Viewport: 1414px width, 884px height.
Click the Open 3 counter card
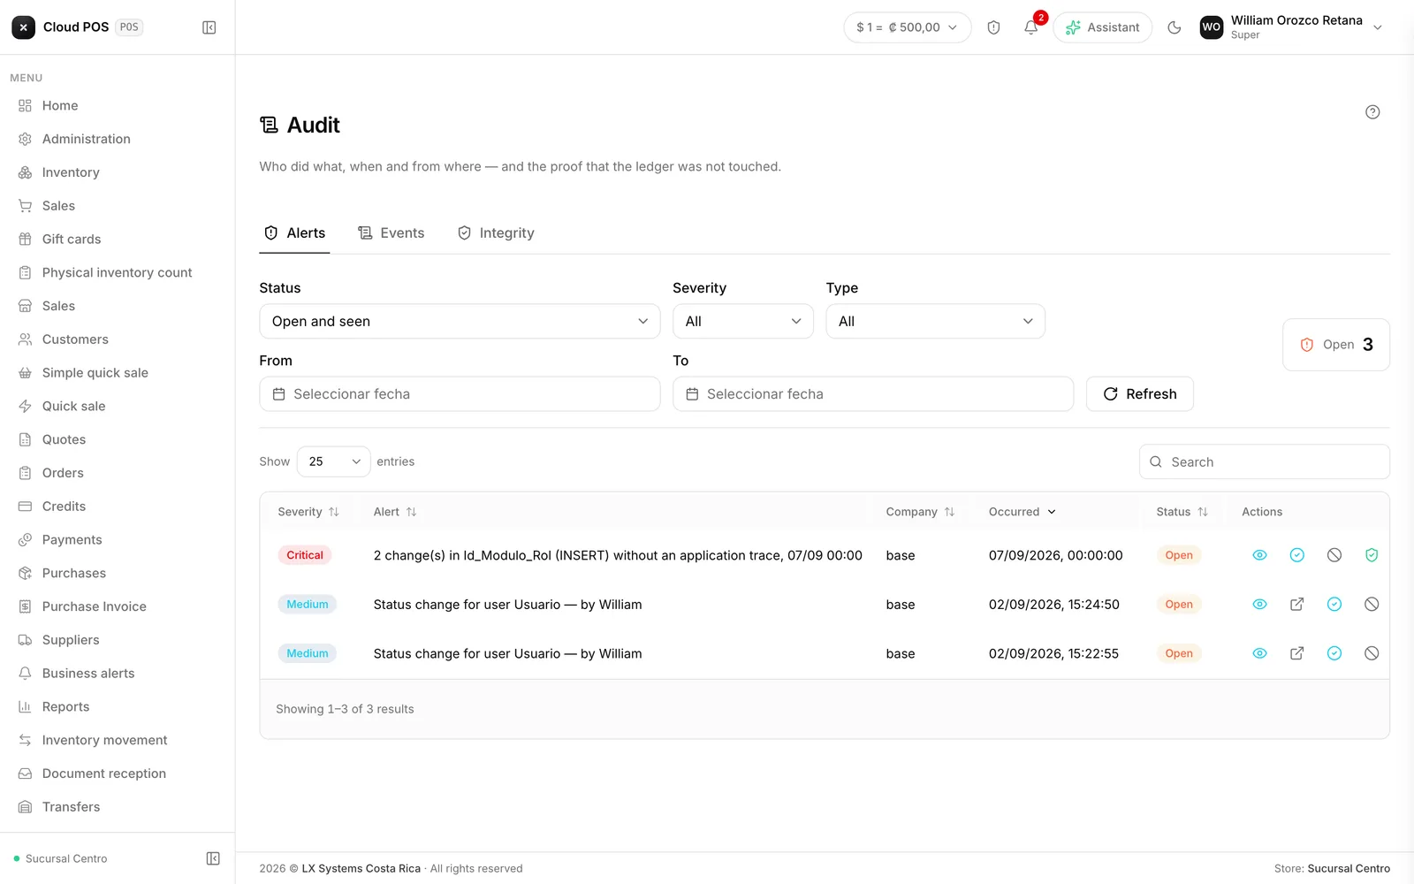point(1335,345)
